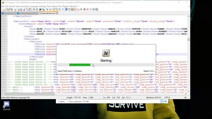Click the Zoom In toolbar icon
This screenshot has height=119, width=212.
point(47,10)
